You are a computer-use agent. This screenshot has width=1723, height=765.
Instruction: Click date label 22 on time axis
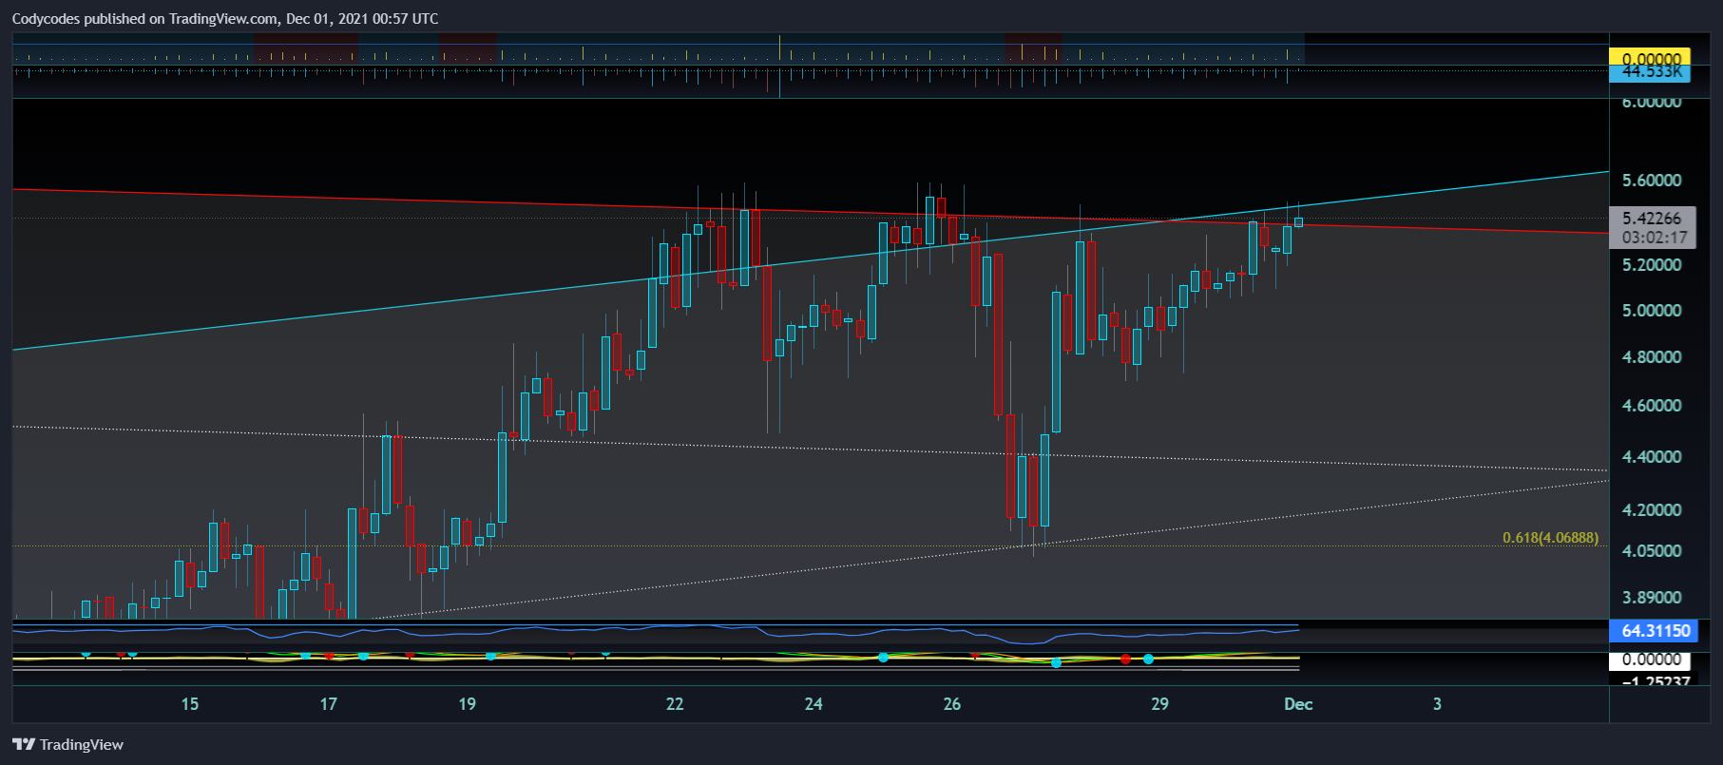click(x=675, y=704)
